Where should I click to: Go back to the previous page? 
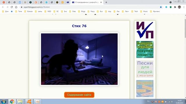(3, 7)
